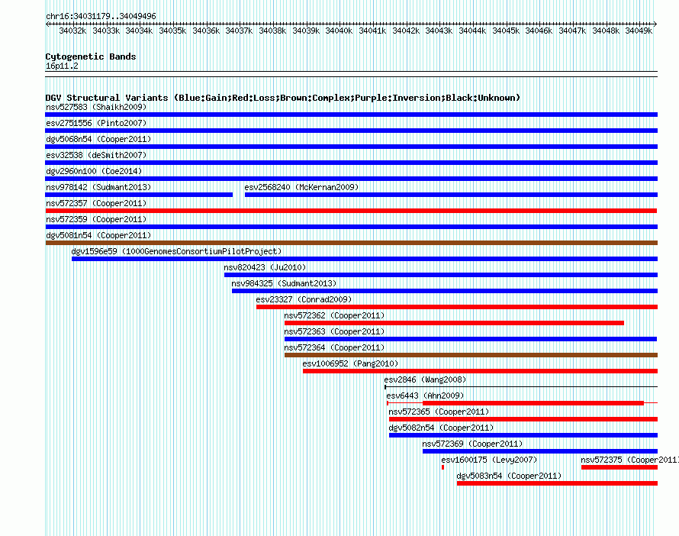The width and height of the screenshot is (679, 536).
Task: Click the nsv527583 (Shaikh2009) variant label
Action: [96, 107]
